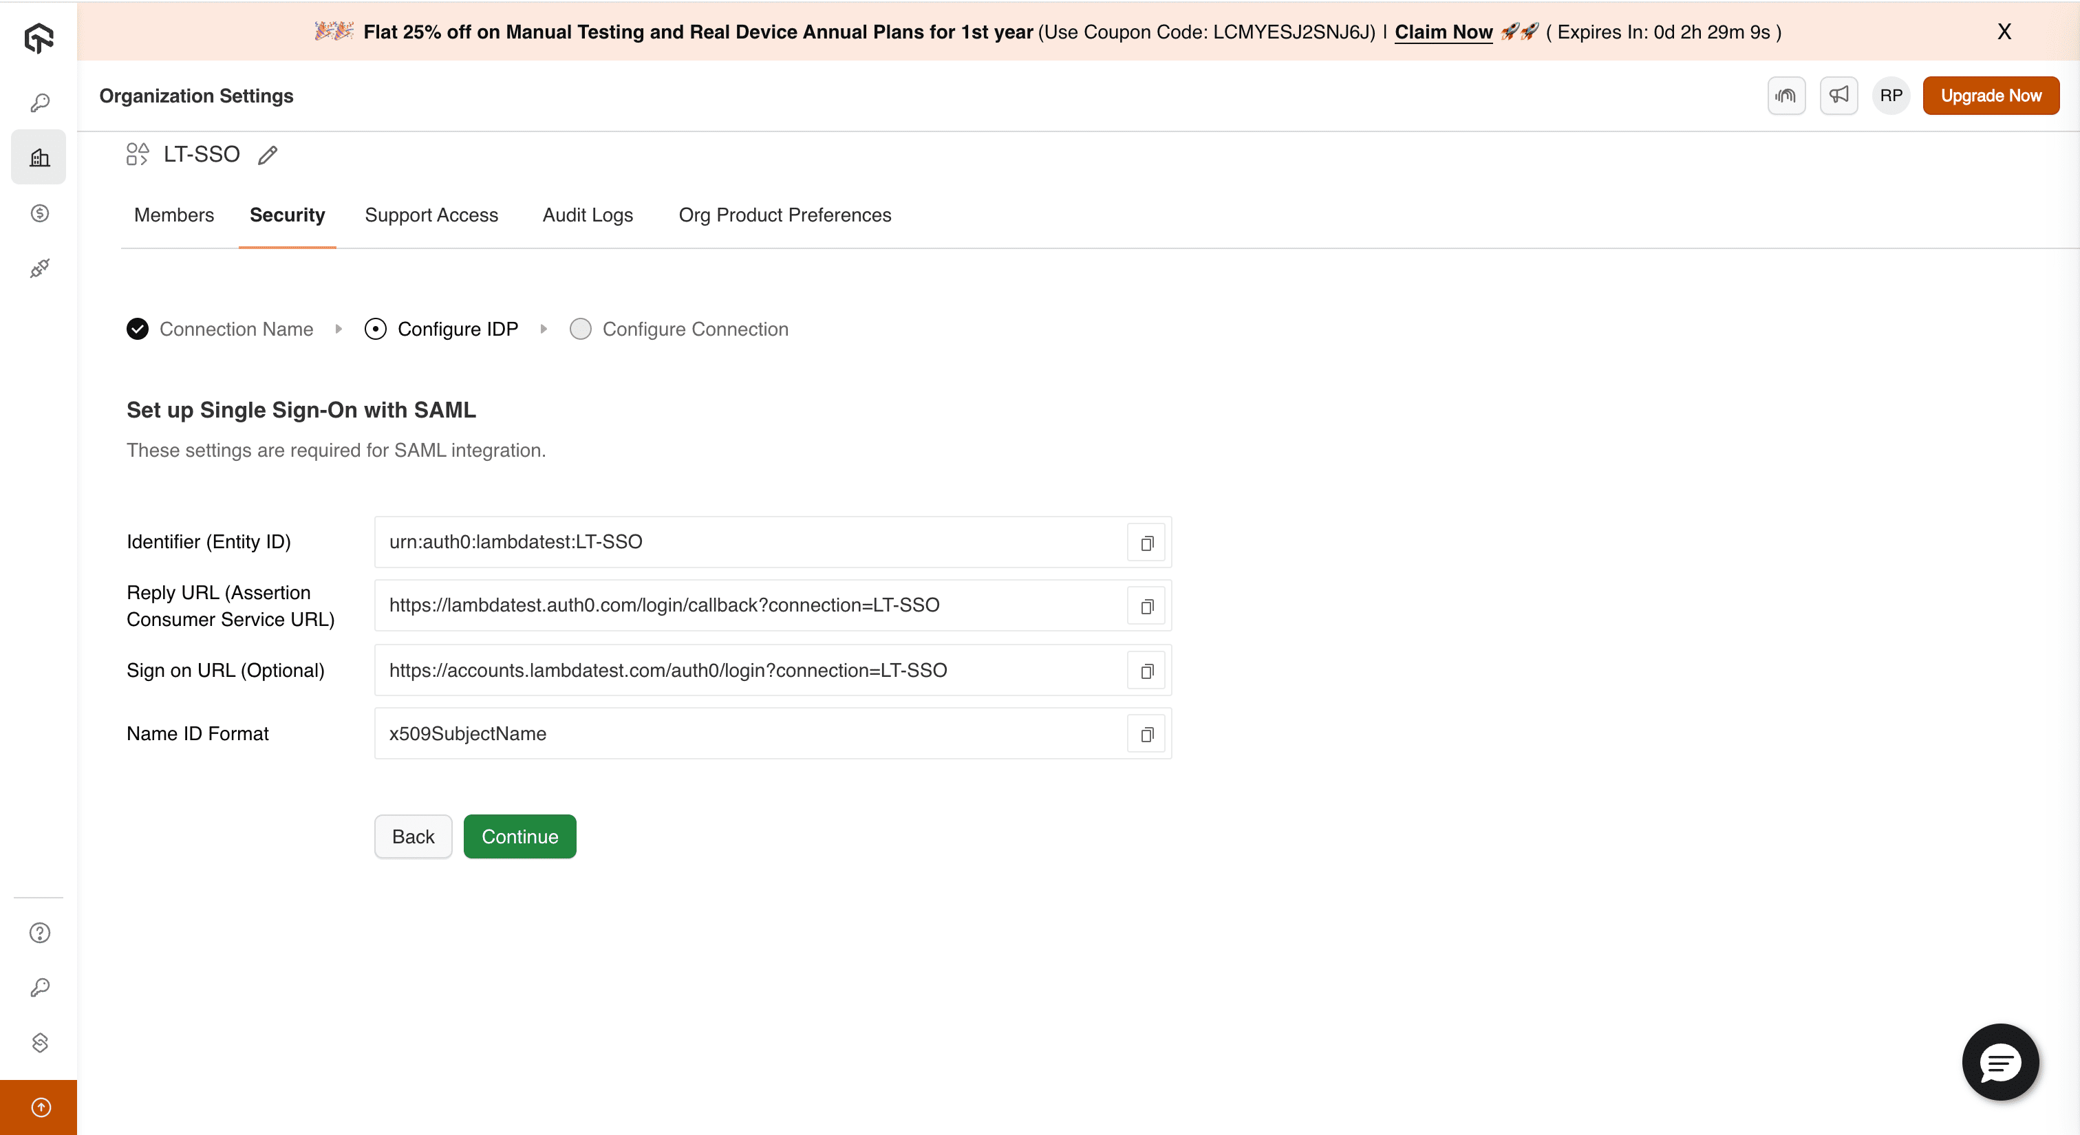The width and height of the screenshot is (2080, 1135).
Task: Click the upload arrow icon at sidebar bottom
Action: [39, 1107]
